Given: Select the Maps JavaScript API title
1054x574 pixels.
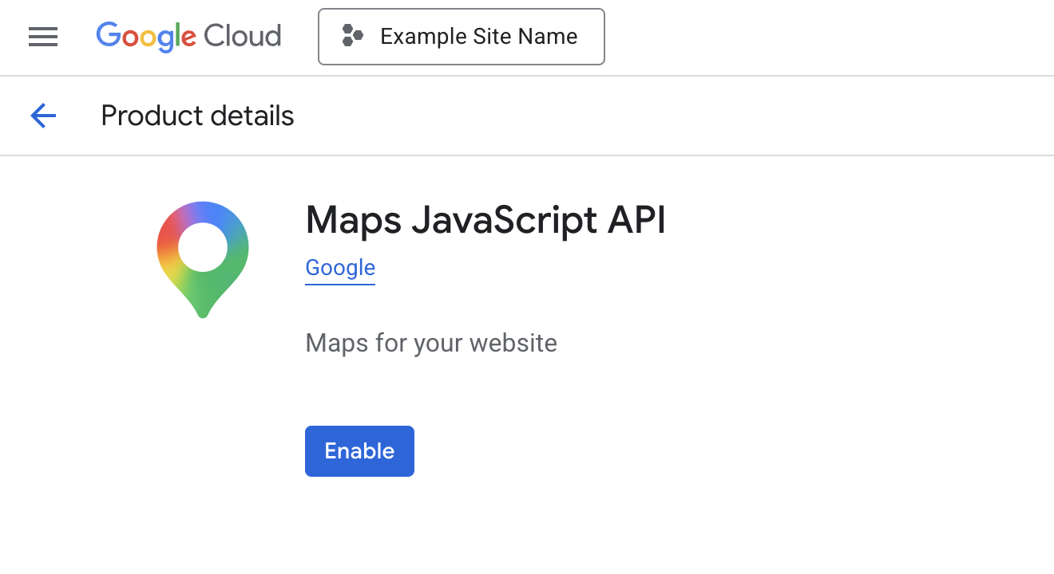Looking at the screenshot, I should point(485,220).
